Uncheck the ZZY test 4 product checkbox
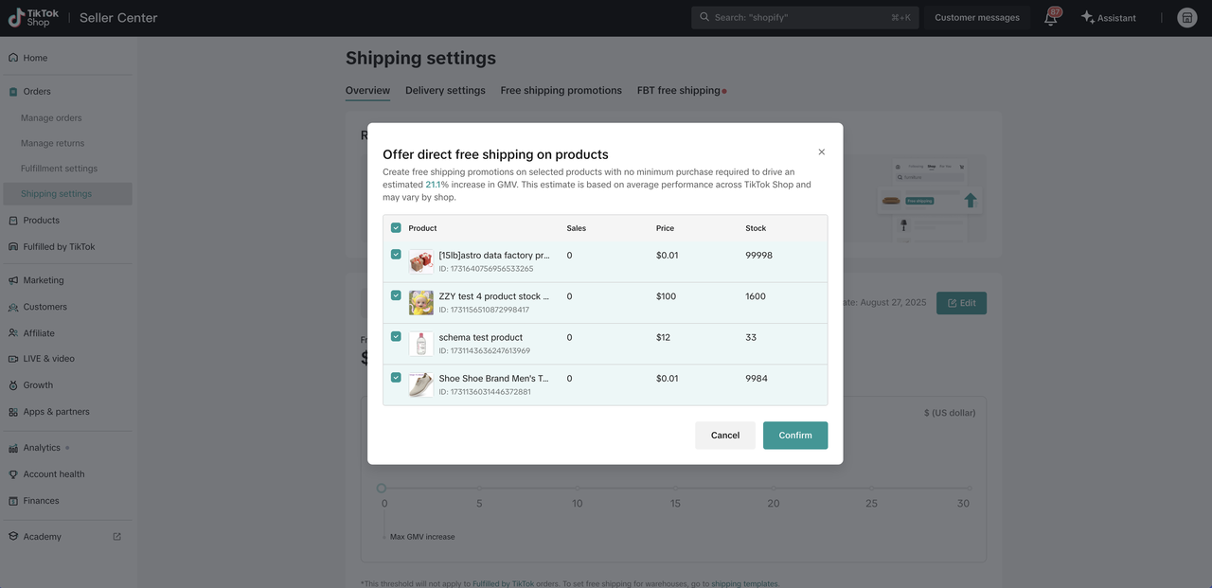This screenshot has width=1212, height=588. point(396,295)
